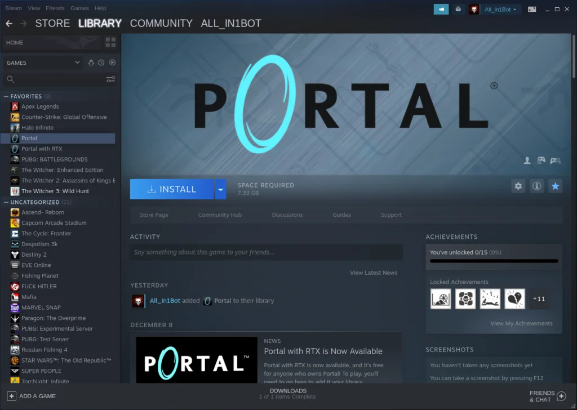The width and height of the screenshot is (577, 410).
Task: Enter Big Picture mode from the title bar
Action: click(532, 9)
